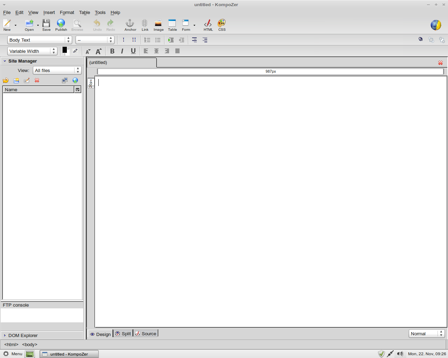Open the HTML insert tool
This screenshot has width=448, height=358.
click(x=208, y=25)
